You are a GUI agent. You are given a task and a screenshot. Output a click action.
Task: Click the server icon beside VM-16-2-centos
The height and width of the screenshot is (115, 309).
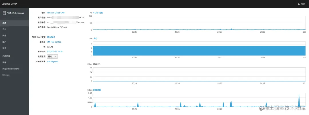point(4,13)
